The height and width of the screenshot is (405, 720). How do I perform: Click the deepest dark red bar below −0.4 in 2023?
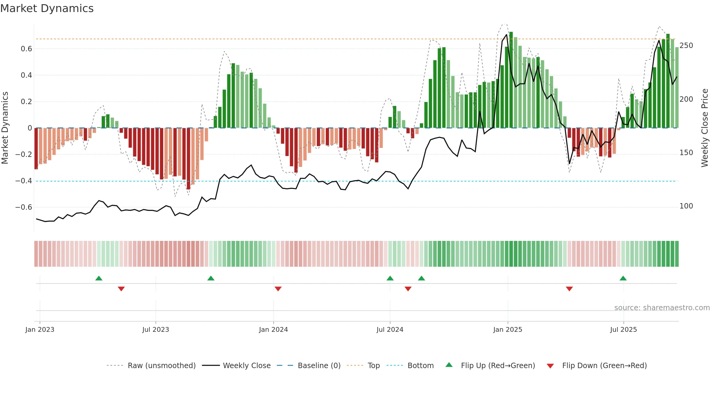pyautogui.click(x=188, y=159)
